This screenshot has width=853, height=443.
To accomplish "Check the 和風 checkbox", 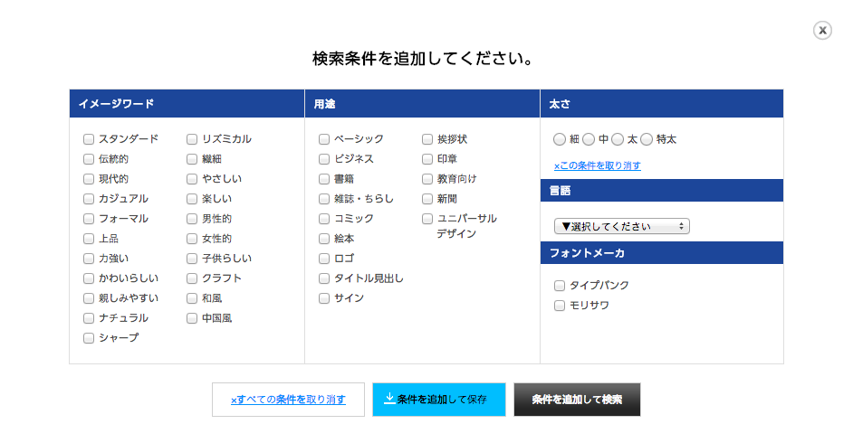I will [x=192, y=298].
